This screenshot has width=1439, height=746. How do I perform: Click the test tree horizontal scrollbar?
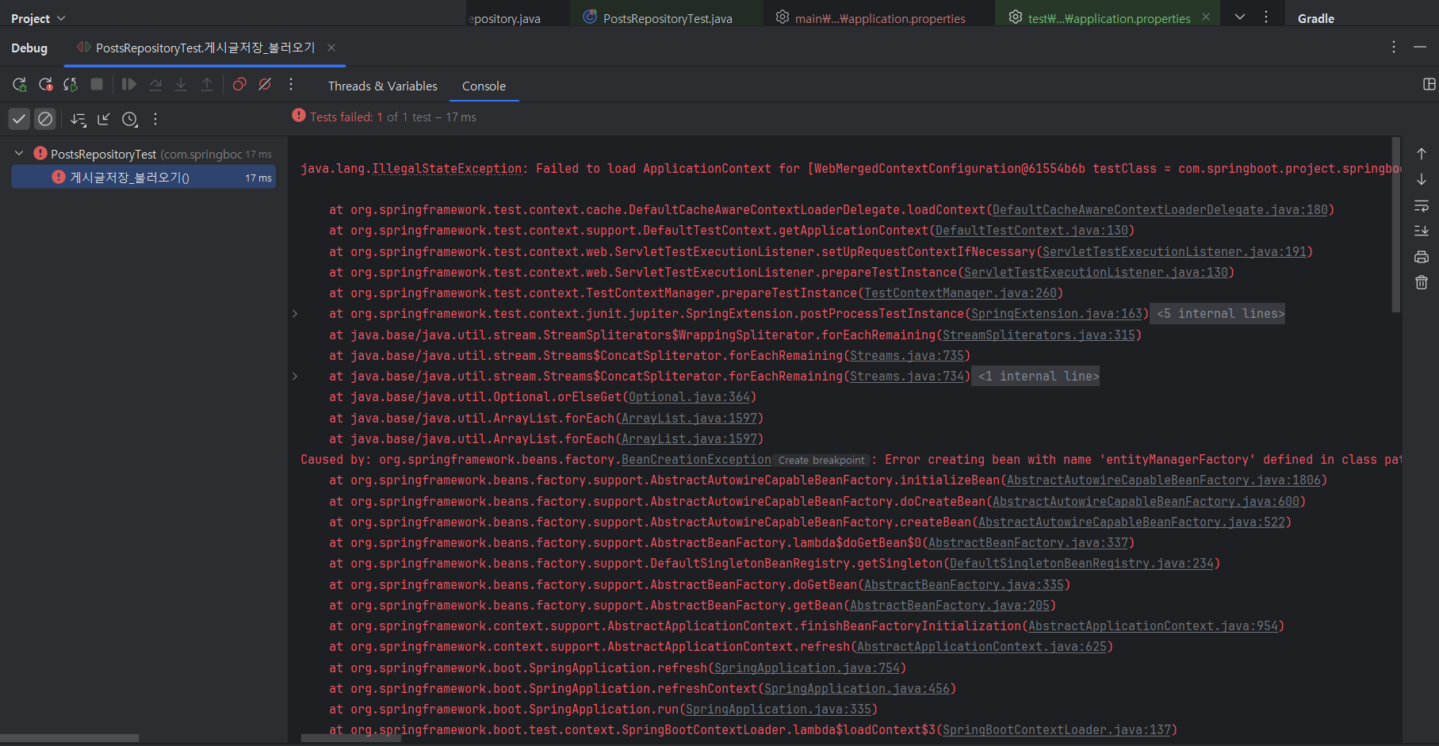[x=70, y=738]
